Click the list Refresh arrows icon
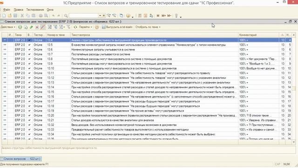 (75, 27)
